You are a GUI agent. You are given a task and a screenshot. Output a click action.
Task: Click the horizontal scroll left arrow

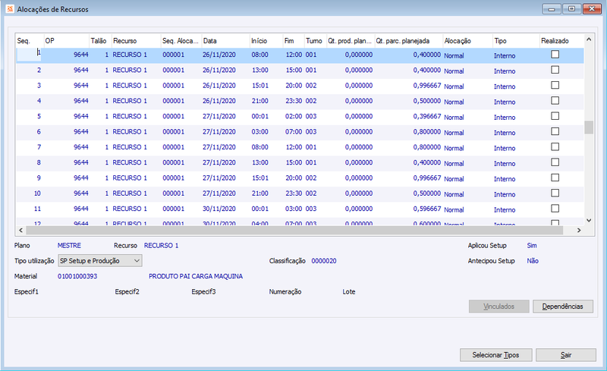point(21,230)
